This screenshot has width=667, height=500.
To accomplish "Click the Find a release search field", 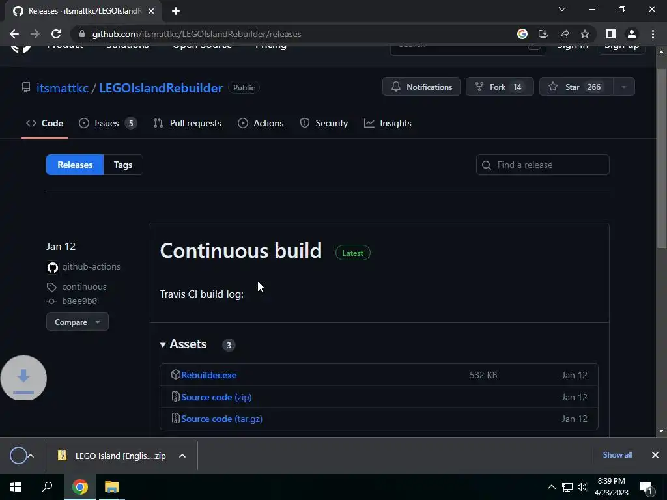I will [x=543, y=165].
